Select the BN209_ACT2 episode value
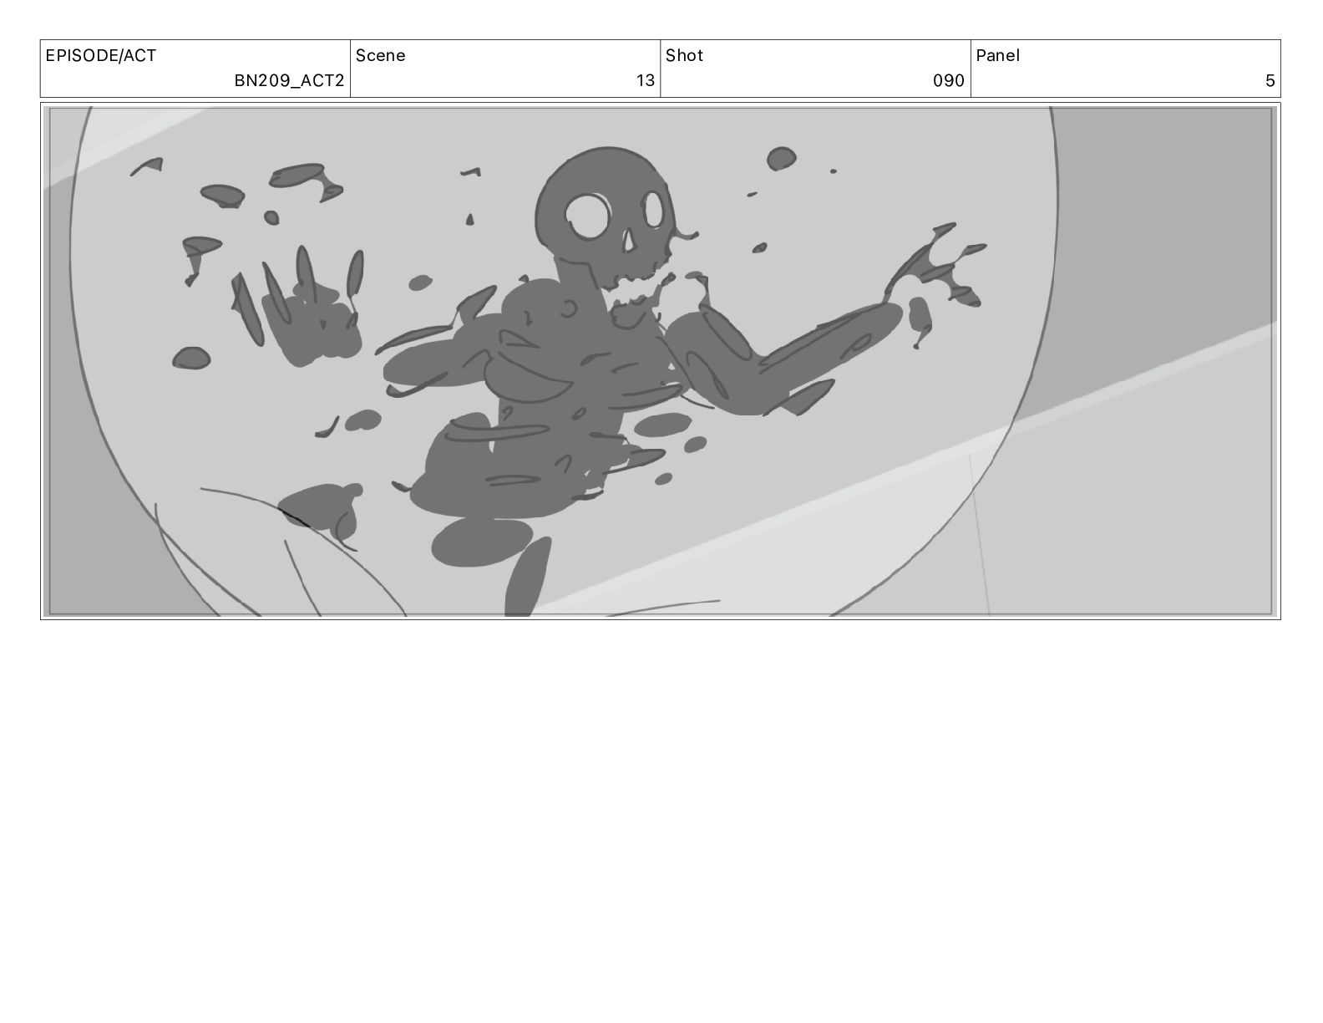Screen dimensions: 1323x1023 click(289, 81)
